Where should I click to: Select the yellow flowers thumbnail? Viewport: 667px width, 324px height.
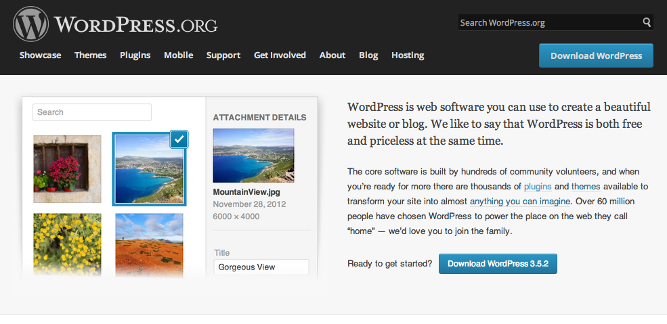point(67,245)
